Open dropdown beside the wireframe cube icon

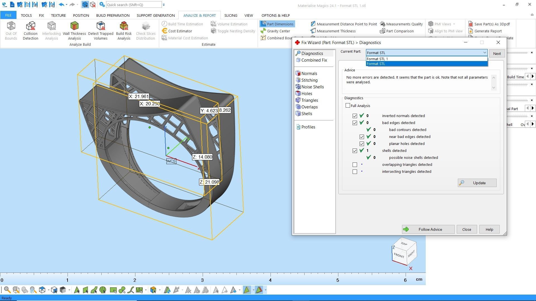pos(49,290)
